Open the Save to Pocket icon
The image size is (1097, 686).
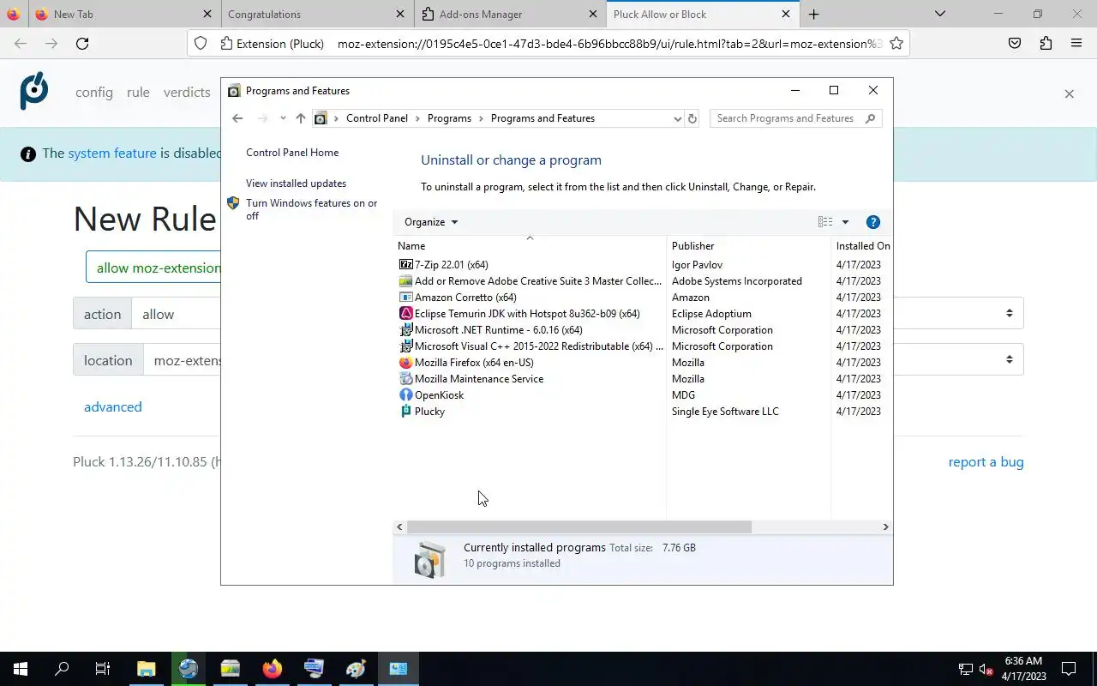tap(1015, 44)
